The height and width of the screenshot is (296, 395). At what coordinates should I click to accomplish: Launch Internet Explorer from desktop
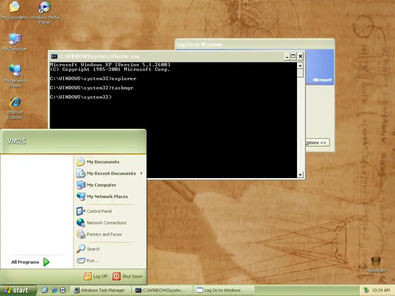(15, 108)
